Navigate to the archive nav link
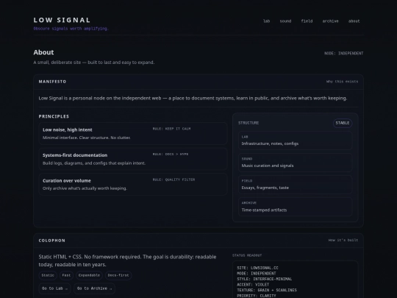 [x=330, y=21]
